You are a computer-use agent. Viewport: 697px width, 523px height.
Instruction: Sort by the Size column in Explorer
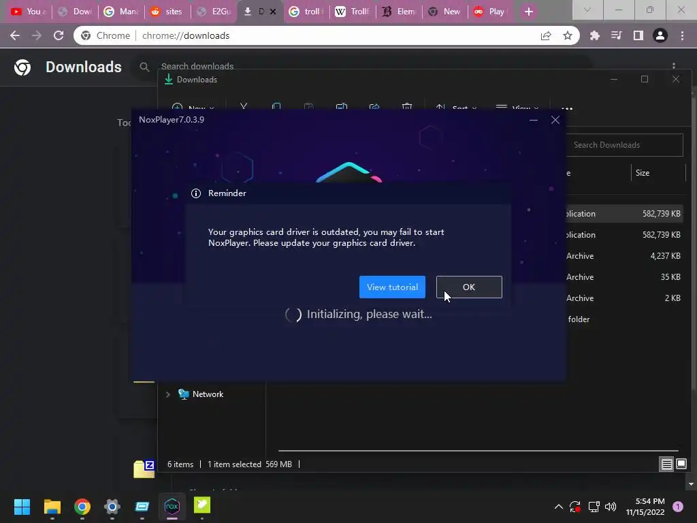643,172
